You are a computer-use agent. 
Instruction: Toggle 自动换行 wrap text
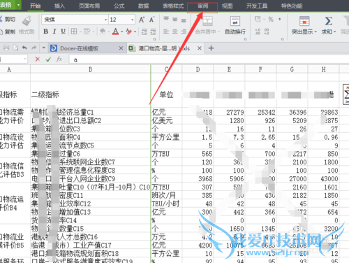pos(235,25)
